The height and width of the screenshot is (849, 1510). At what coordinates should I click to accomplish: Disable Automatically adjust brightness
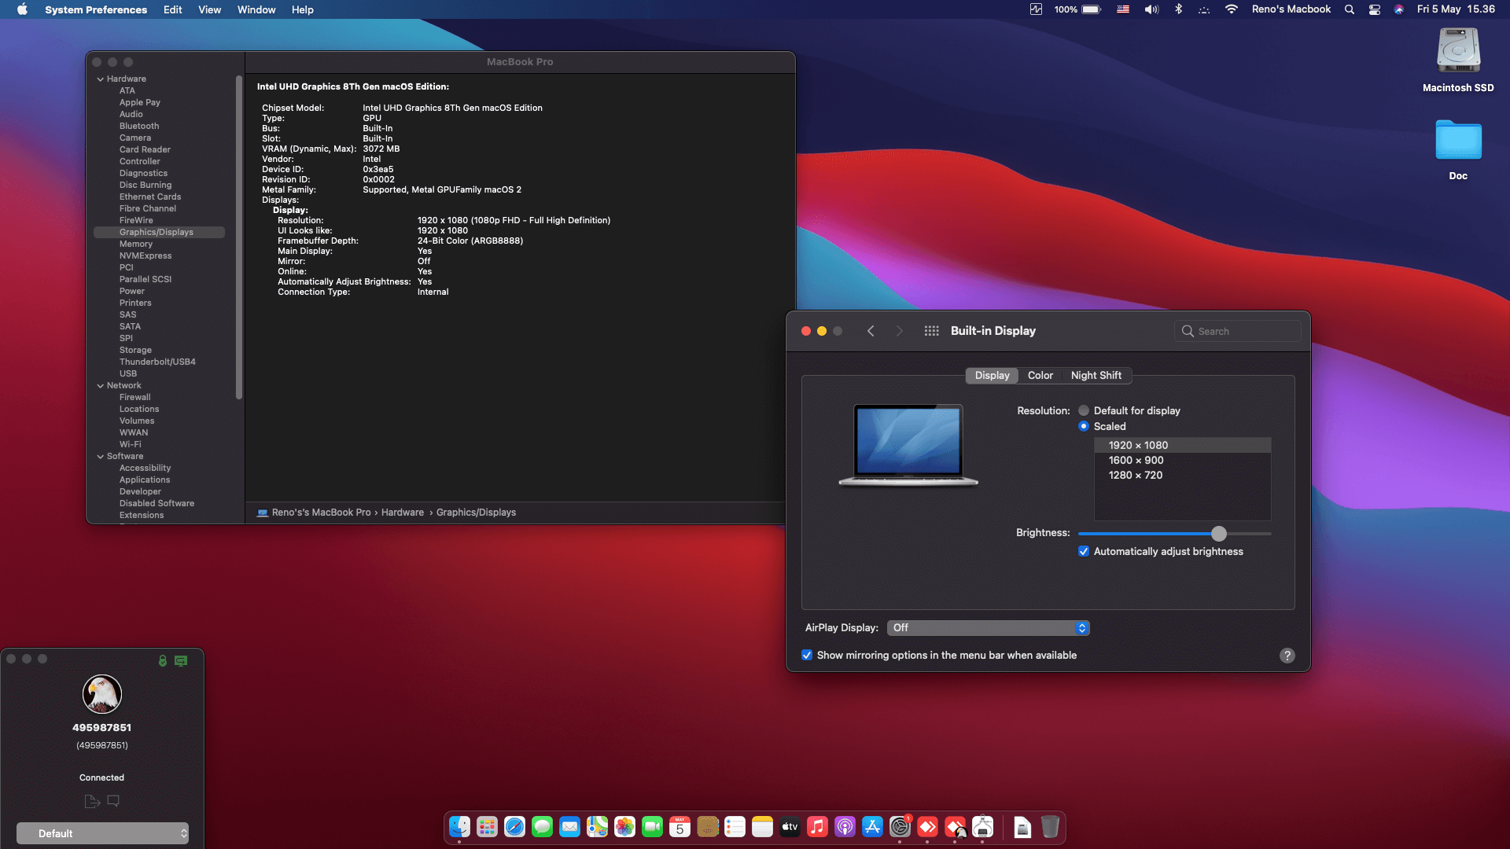(x=1084, y=551)
